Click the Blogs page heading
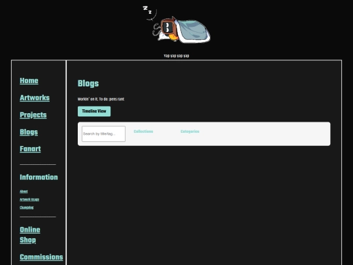 tap(88, 84)
